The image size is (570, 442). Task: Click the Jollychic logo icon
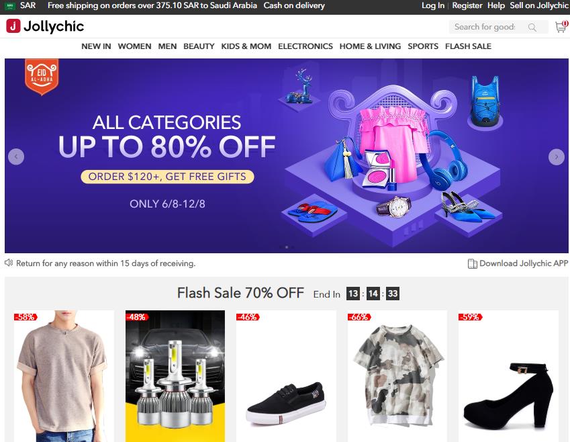click(x=13, y=26)
